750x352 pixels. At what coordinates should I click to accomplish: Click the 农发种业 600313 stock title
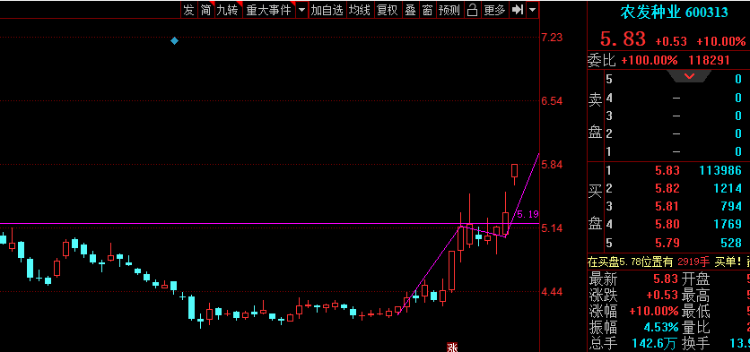674,12
